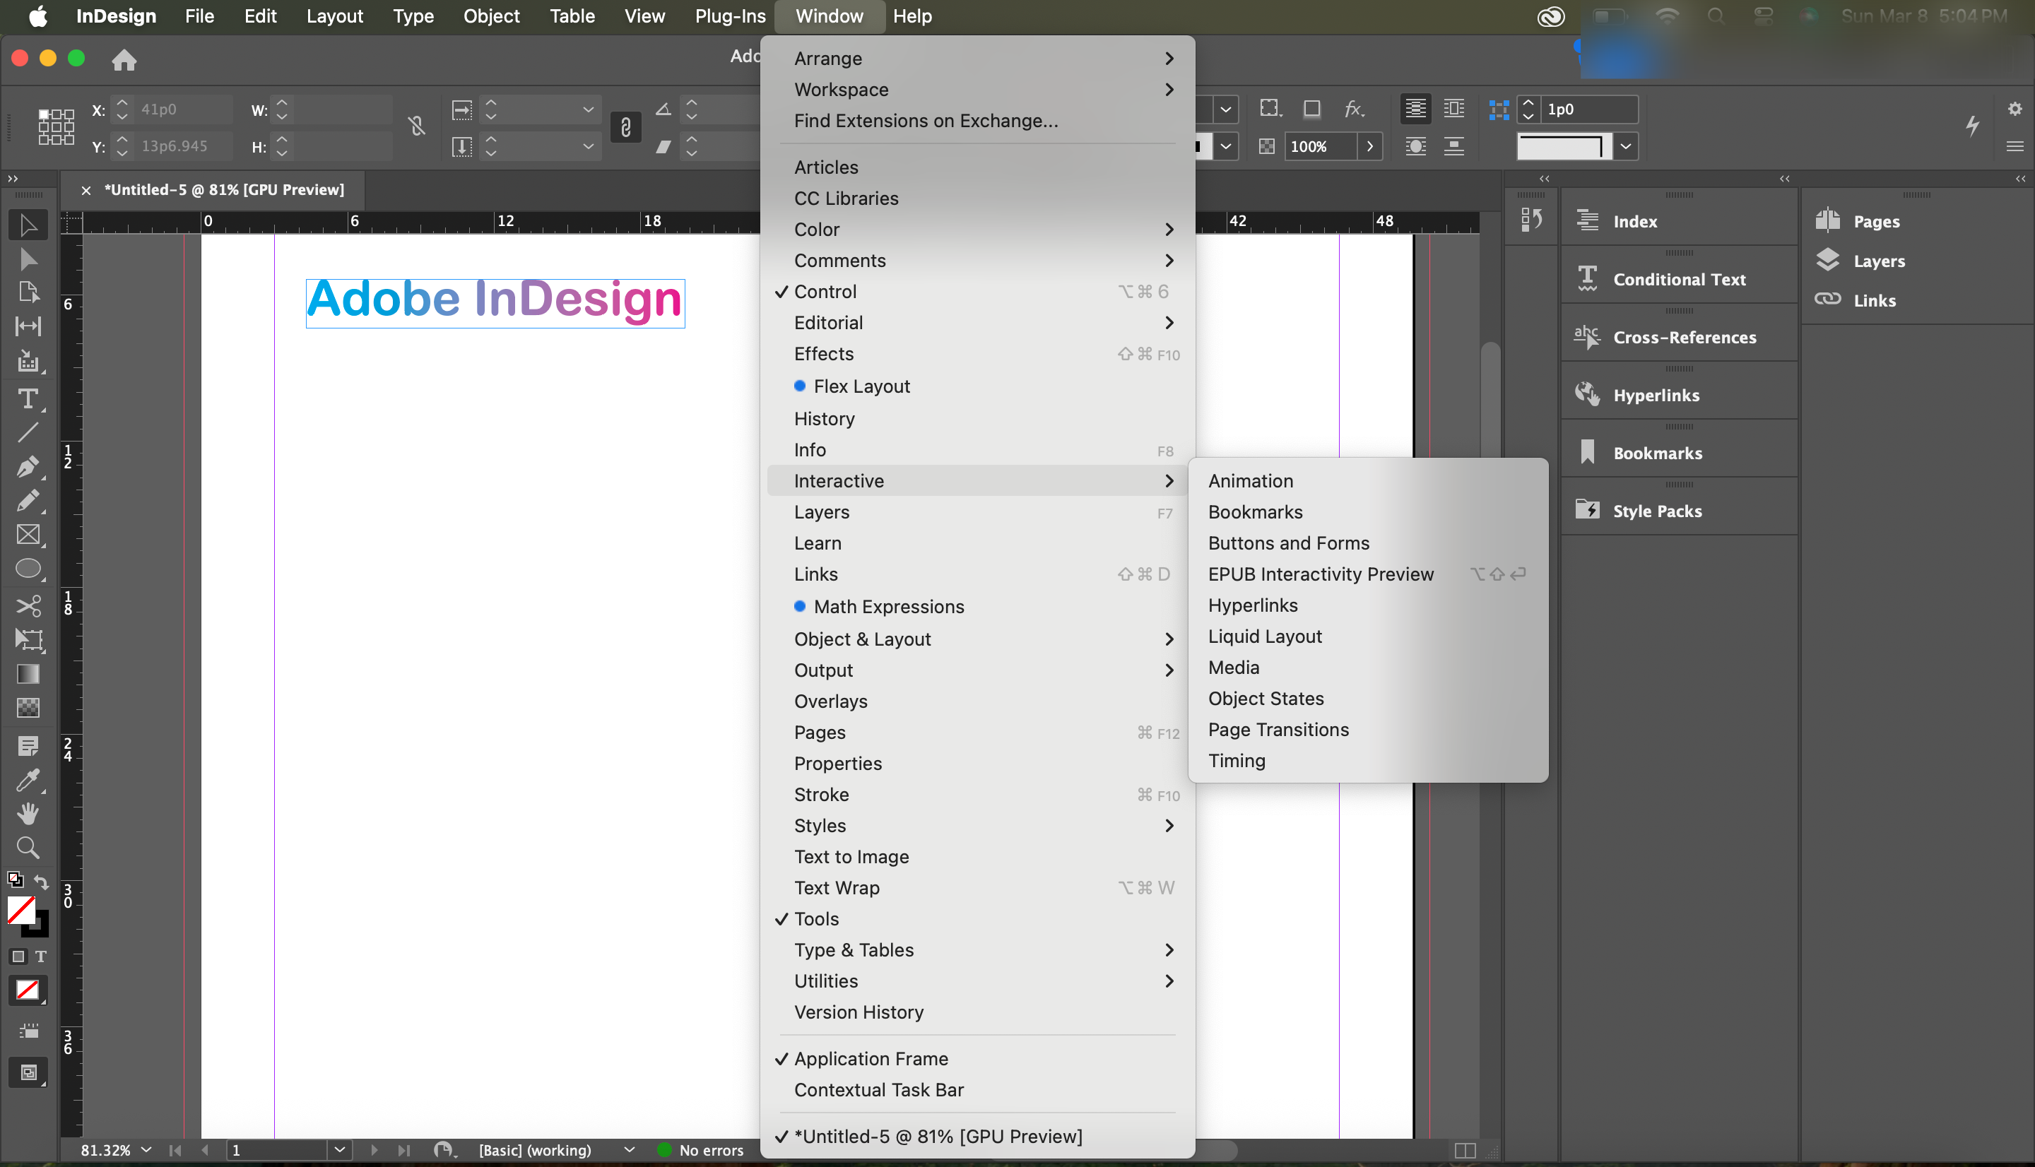Click the Rectangle Frame tool

click(28, 535)
